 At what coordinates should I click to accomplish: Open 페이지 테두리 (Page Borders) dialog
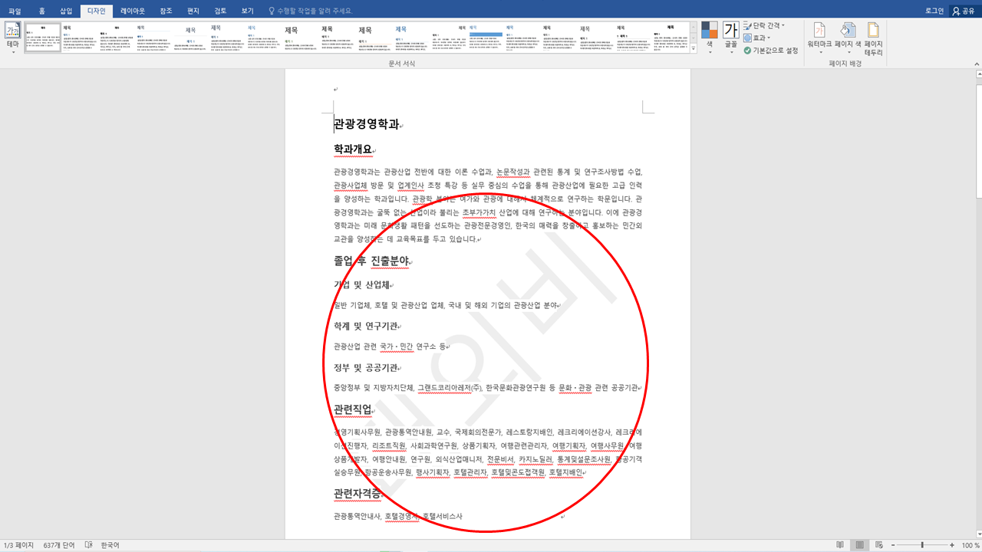click(x=873, y=38)
